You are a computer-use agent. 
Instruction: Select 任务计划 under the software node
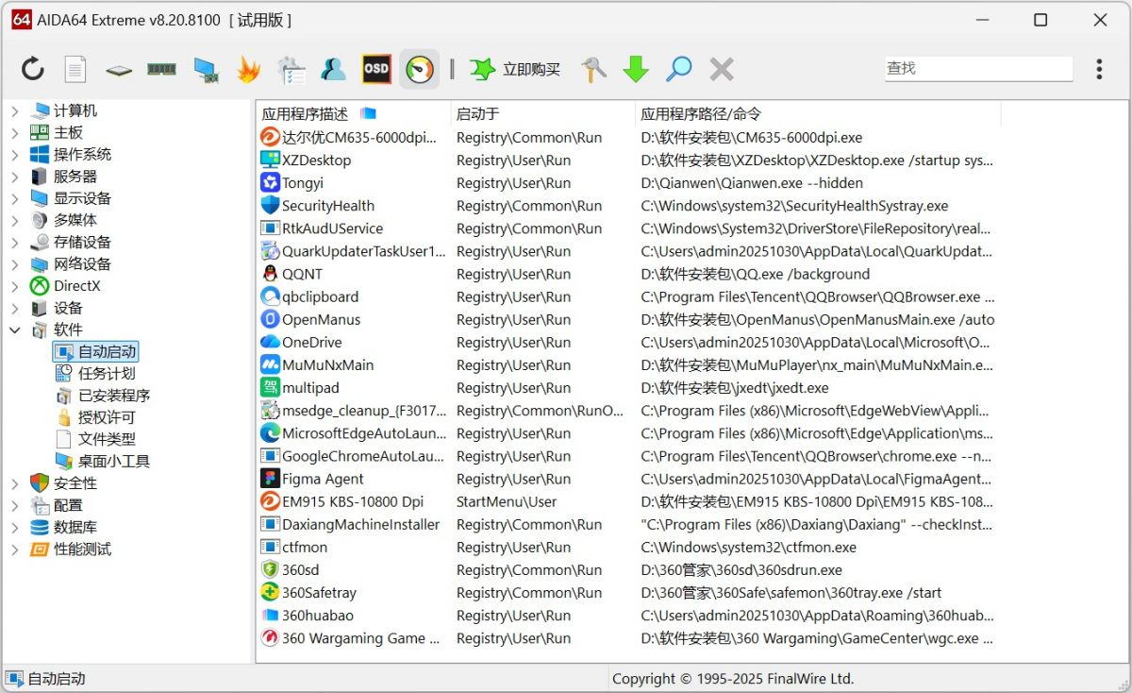click(x=107, y=374)
